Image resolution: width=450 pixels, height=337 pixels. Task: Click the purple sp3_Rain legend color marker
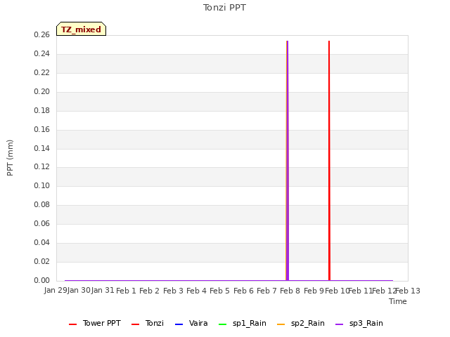[x=339, y=324]
